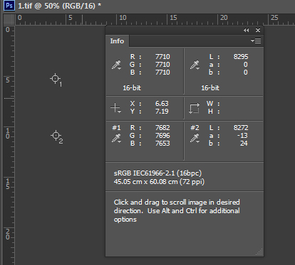295x265 pixels.
Task: Open the Lab readout eyedropper options
Action: point(195,65)
